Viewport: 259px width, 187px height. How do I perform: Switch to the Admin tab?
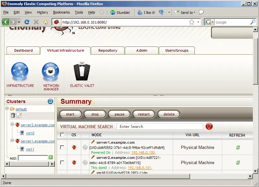142,50
